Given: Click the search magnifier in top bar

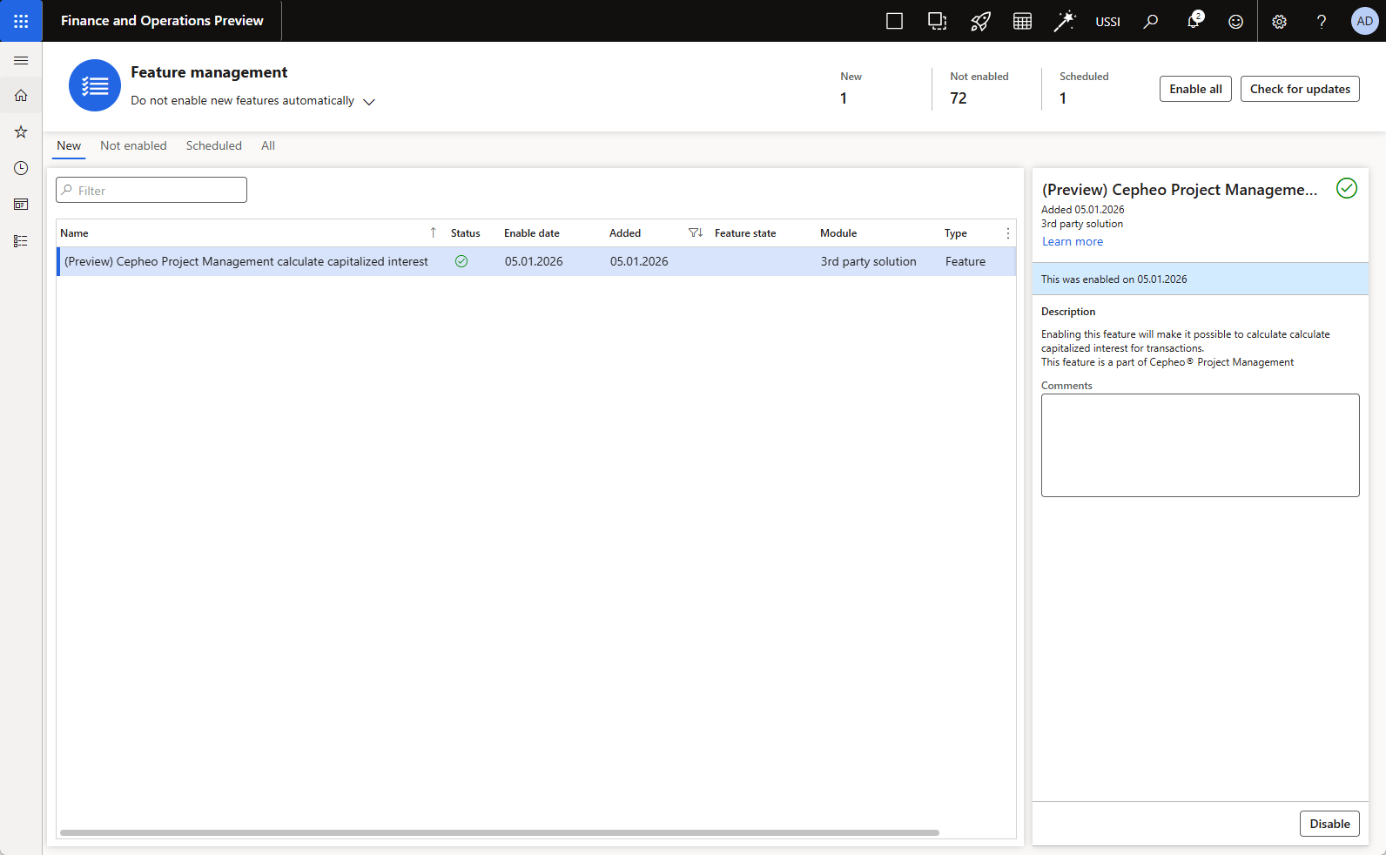Looking at the screenshot, I should coord(1150,21).
